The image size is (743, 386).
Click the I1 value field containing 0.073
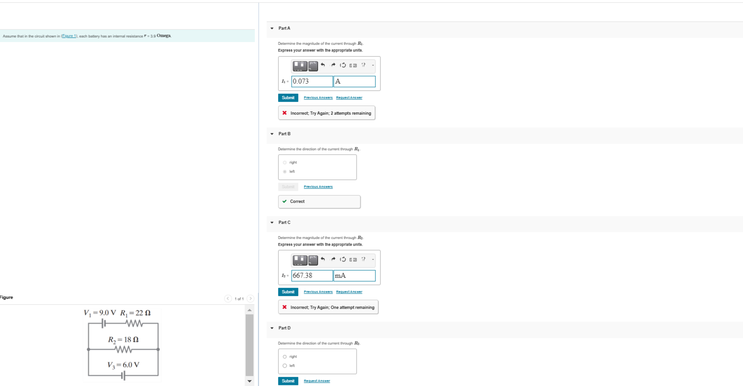point(312,82)
